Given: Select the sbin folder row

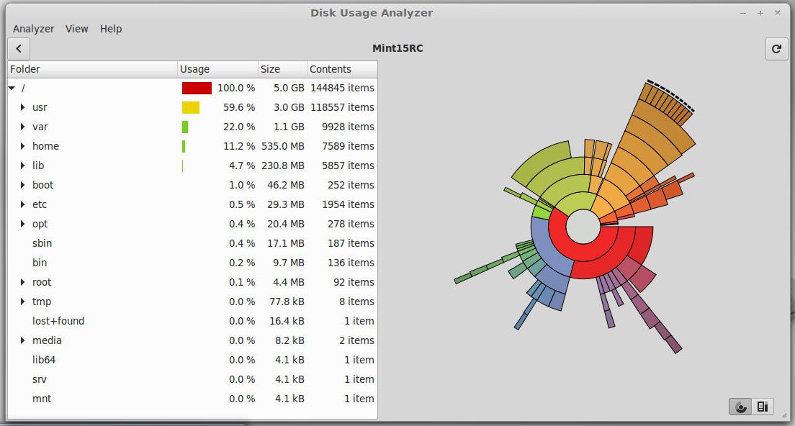Looking at the screenshot, I should tap(42, 243).
